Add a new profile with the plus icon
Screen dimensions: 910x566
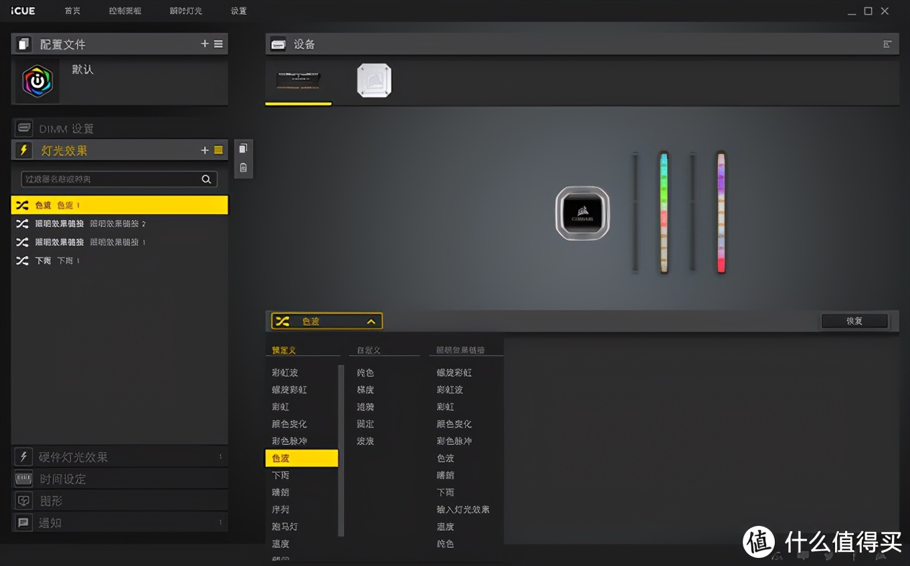click(x=205, y=44)
